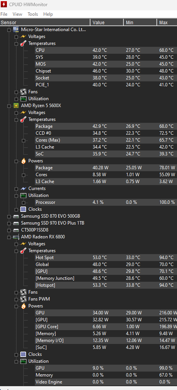Click the CT500P1SSD8 drive icon
Viewport: 177px width, 390px height.
16,230
